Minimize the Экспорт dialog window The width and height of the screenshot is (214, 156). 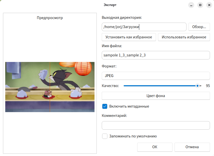point(191,5)
